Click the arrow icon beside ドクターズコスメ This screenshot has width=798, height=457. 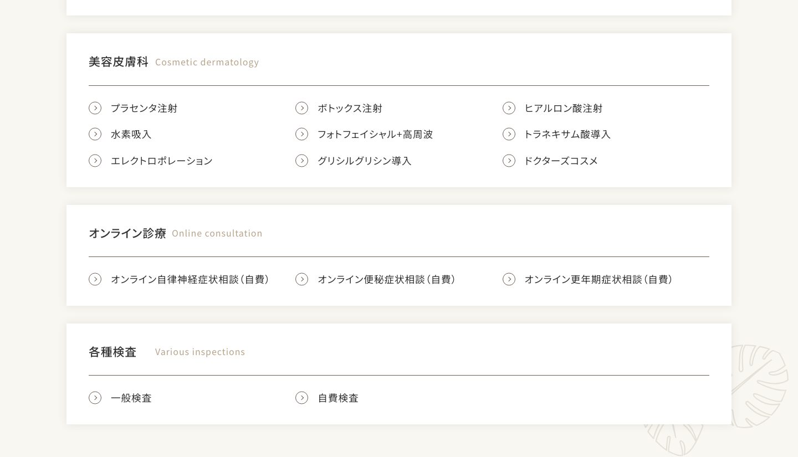pyautogui.click(x=509, y=161)
